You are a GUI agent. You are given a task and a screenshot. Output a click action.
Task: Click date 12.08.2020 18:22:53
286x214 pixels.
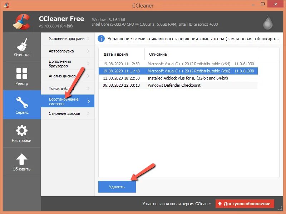(x=121, y=78)
